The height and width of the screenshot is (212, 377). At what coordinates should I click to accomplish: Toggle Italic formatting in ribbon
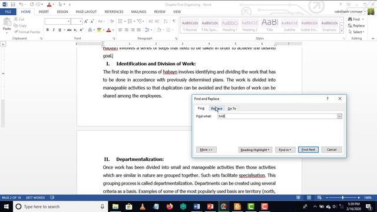(x=54, y=30)
